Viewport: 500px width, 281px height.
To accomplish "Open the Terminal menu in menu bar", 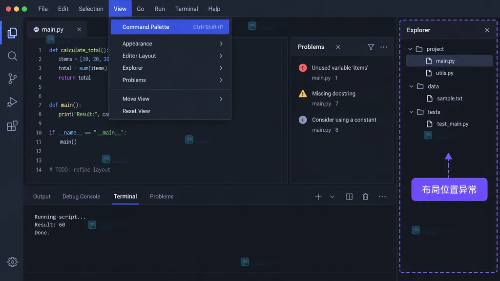I will point(187,9).
